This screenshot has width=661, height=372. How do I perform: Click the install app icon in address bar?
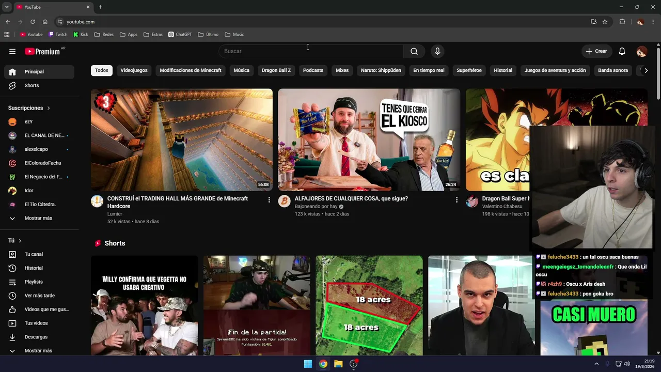click(594, 22)
